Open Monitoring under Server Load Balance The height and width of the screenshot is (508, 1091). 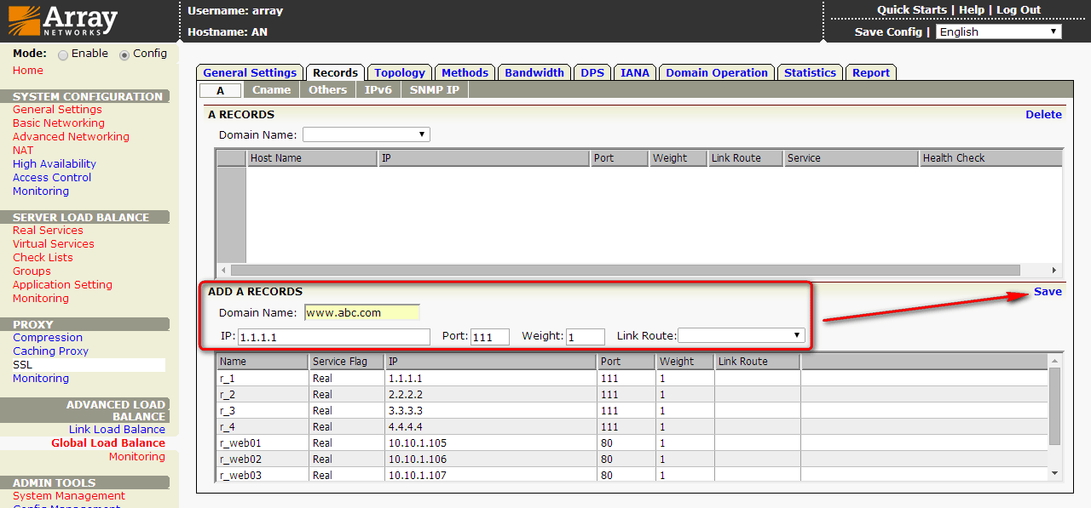pyautogui.click(x=41, y=299)
